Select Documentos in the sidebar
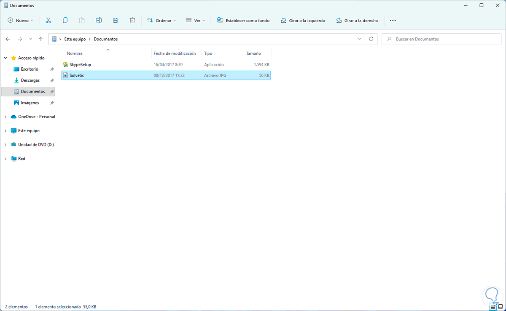506x311 pixels. tap(33, 91)
